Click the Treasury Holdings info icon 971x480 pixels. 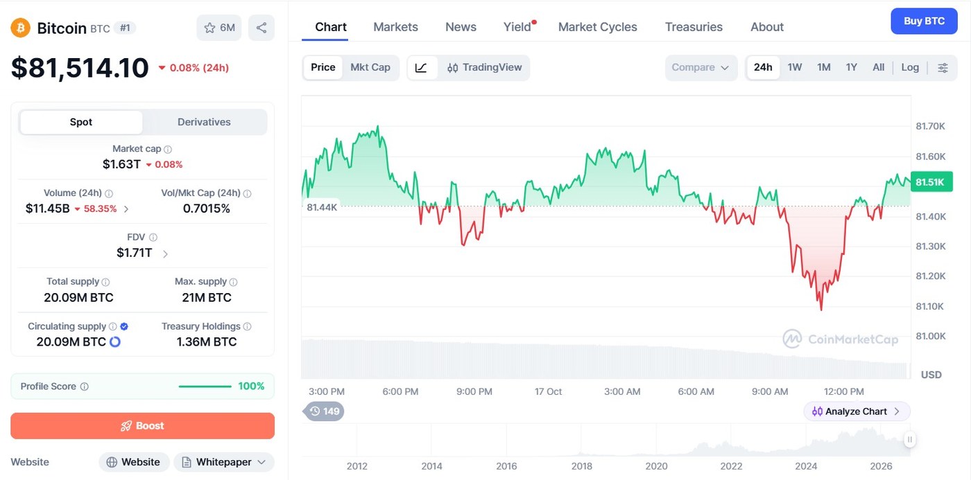tap(248, 326)
